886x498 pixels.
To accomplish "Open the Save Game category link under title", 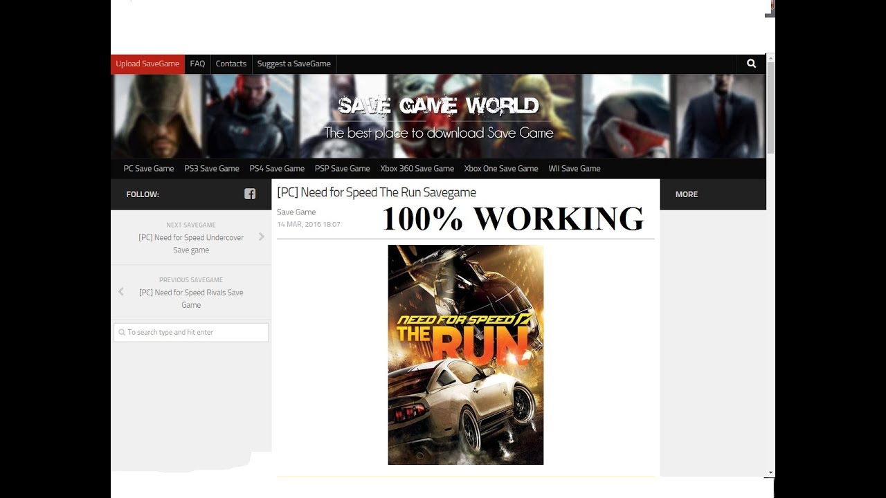I will 296,212.
